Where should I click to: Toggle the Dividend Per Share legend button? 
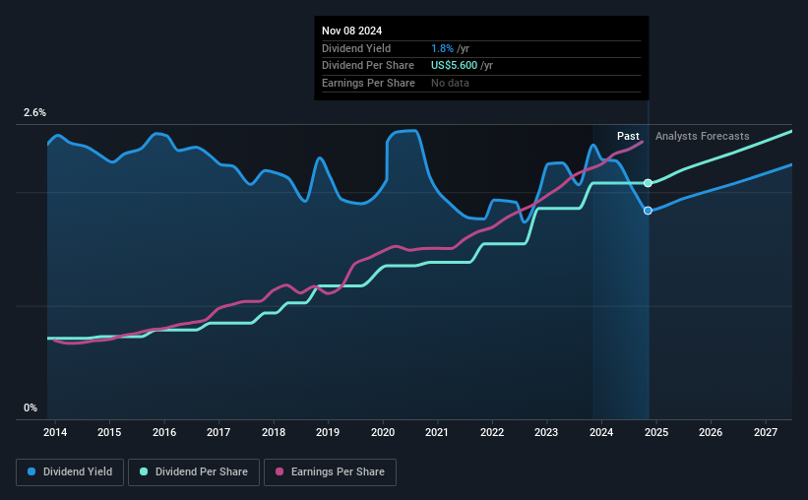pos(194,471)
